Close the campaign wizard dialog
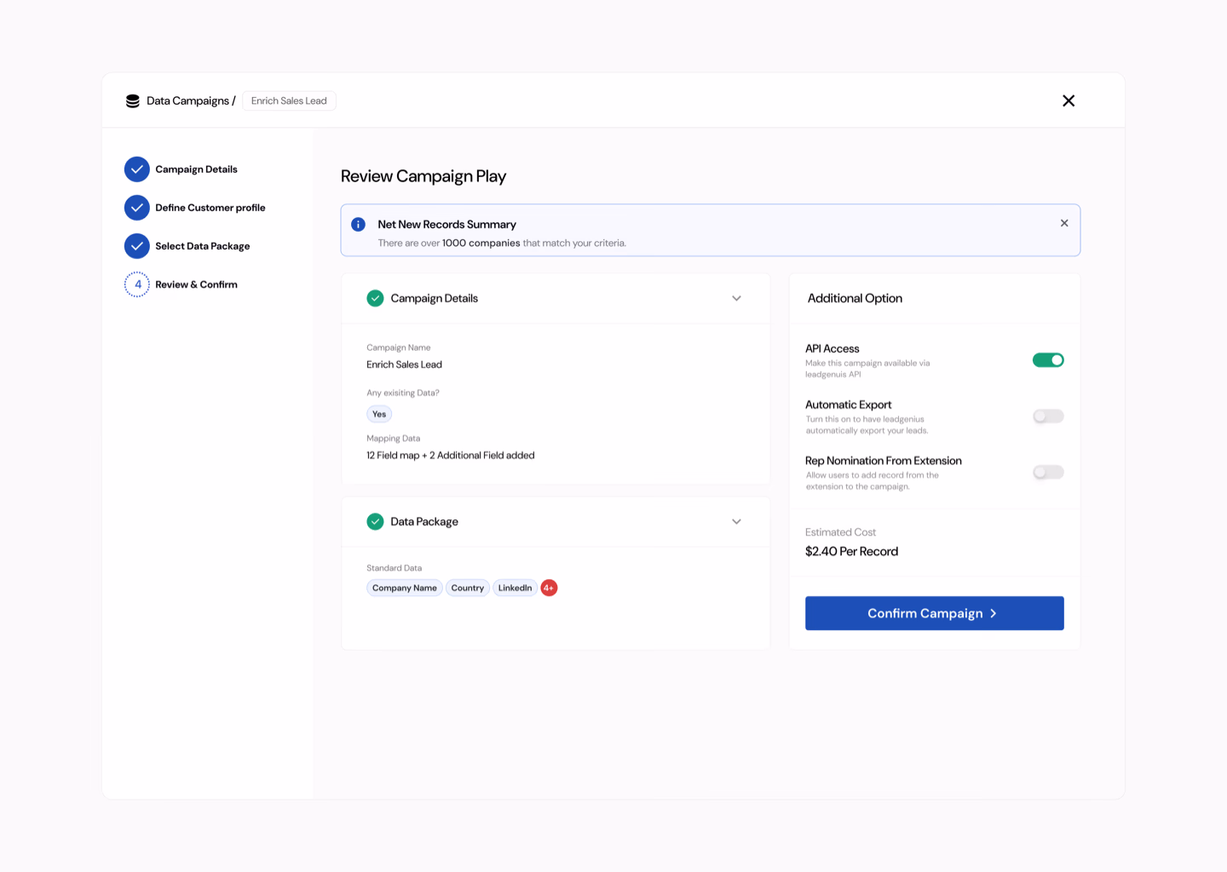1227x872 pixels. pyautogui.click(x=1069, y=101)
